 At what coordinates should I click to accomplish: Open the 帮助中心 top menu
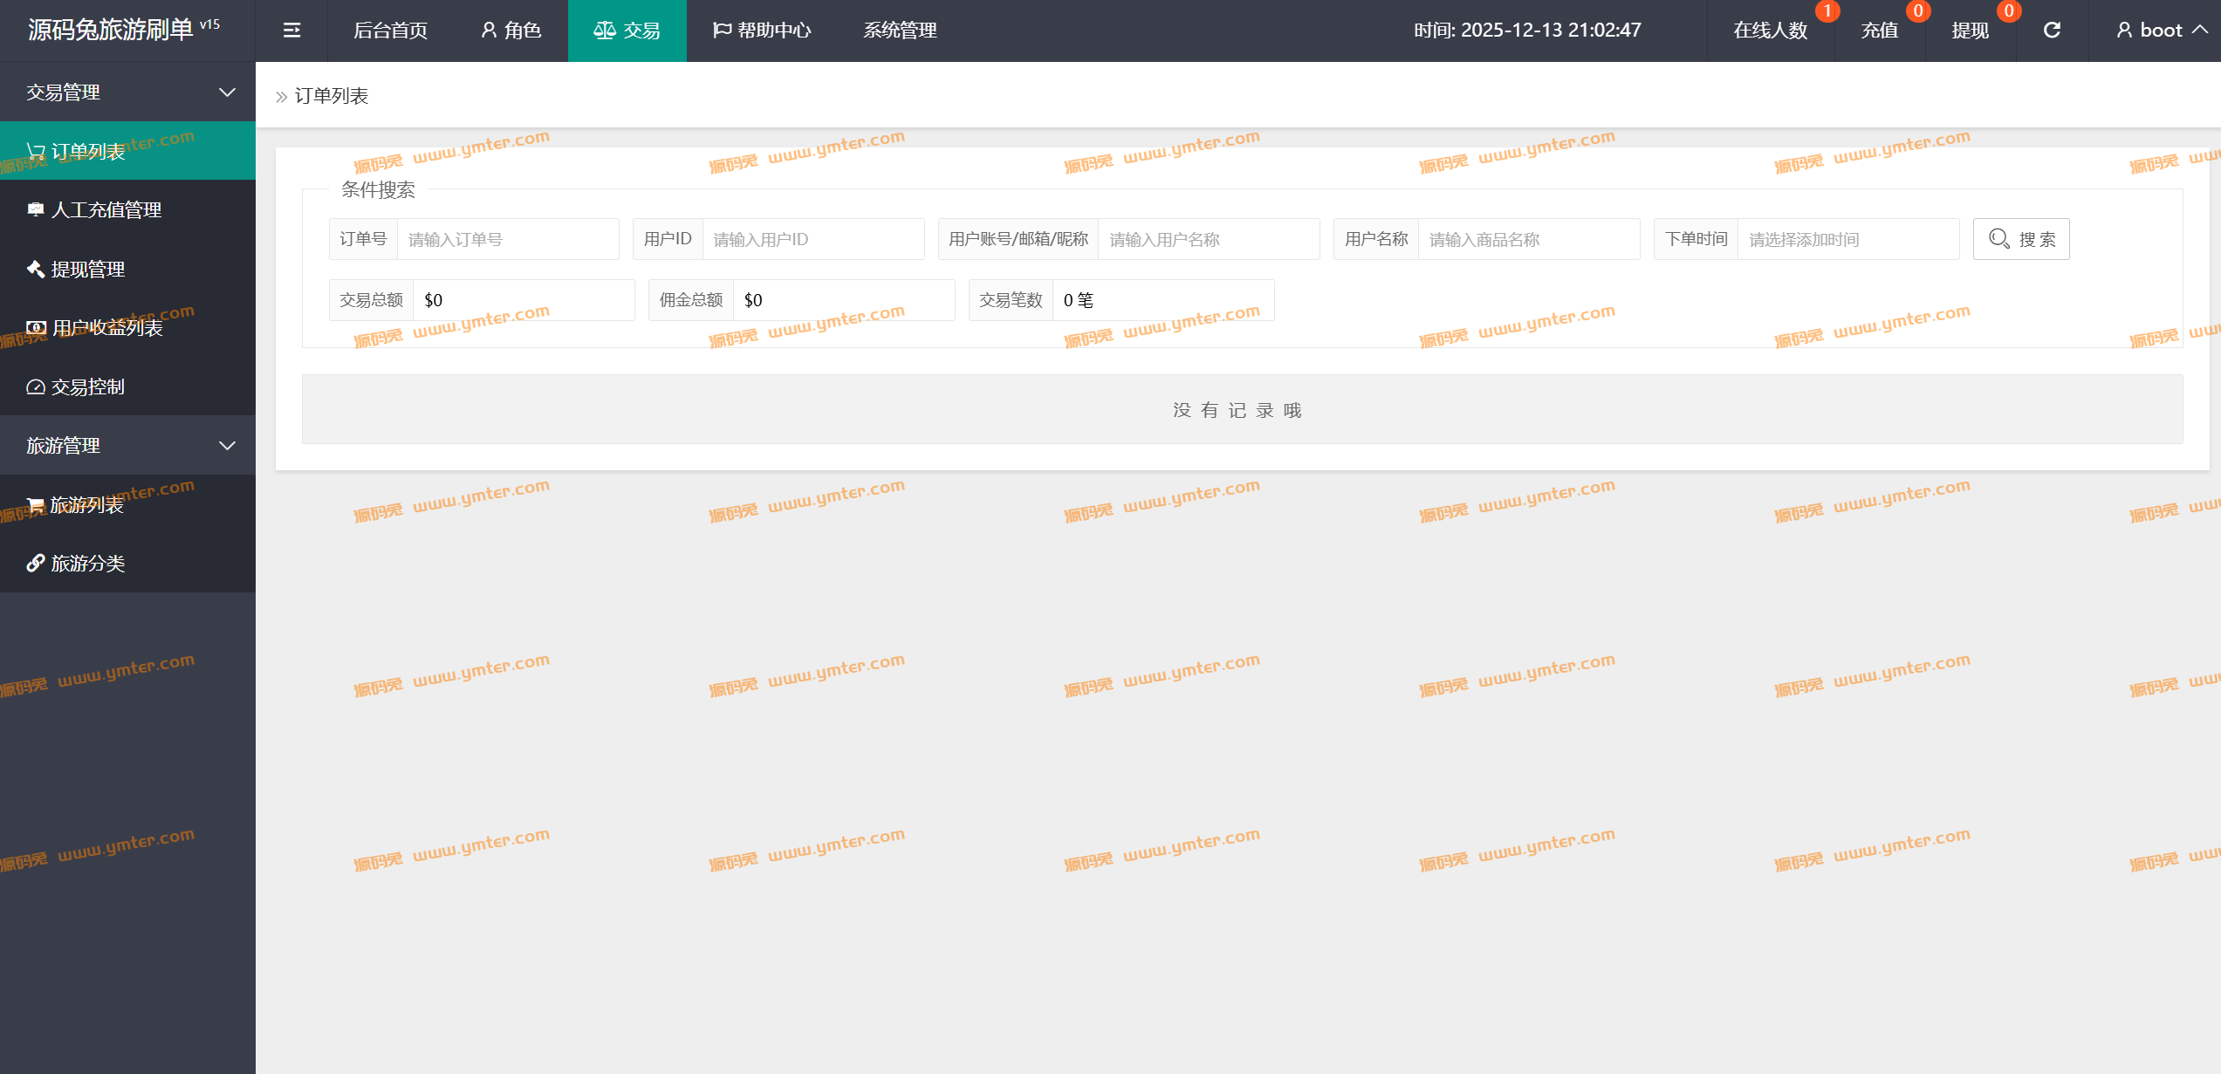[x=762, y=31]
